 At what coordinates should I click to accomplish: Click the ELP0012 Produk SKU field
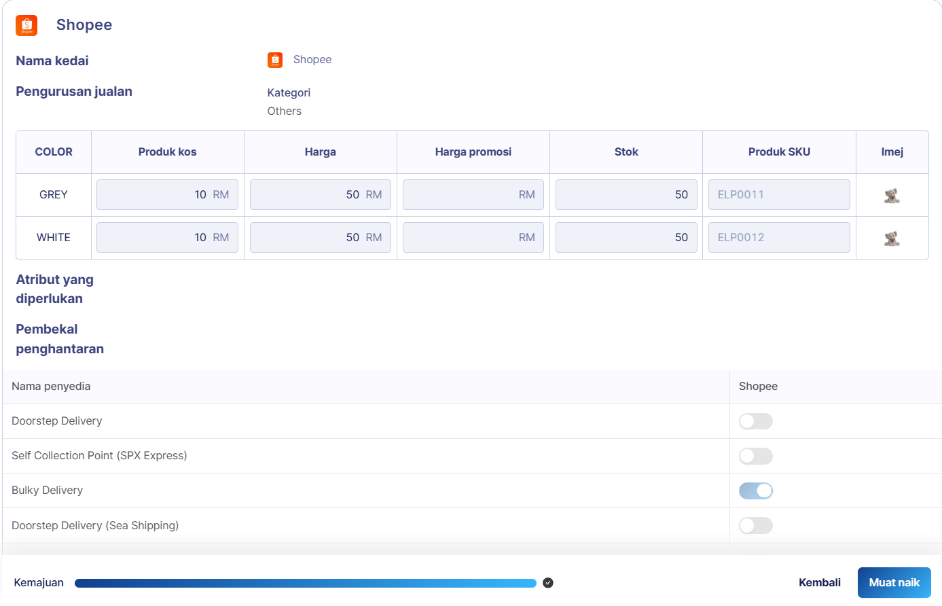coord(778,238)
